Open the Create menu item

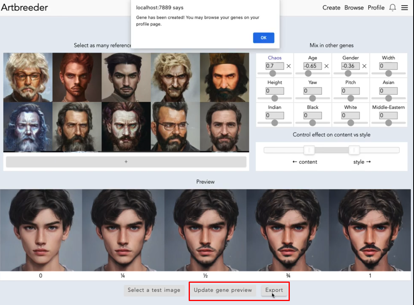pyautogui.click(x=331, y=8)
